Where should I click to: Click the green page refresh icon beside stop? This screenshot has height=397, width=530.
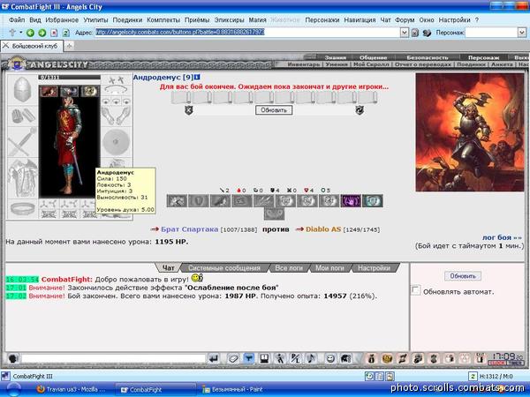click(66, 33)
